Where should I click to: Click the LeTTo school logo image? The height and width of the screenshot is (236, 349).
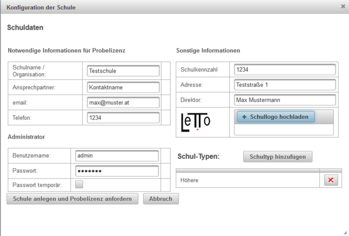click(195, 122)
